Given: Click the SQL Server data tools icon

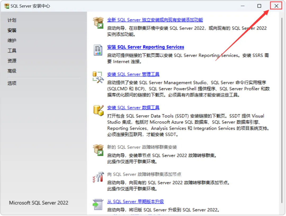Looking at the screenshot, I should pyautogui.click(x=99, y=111).
